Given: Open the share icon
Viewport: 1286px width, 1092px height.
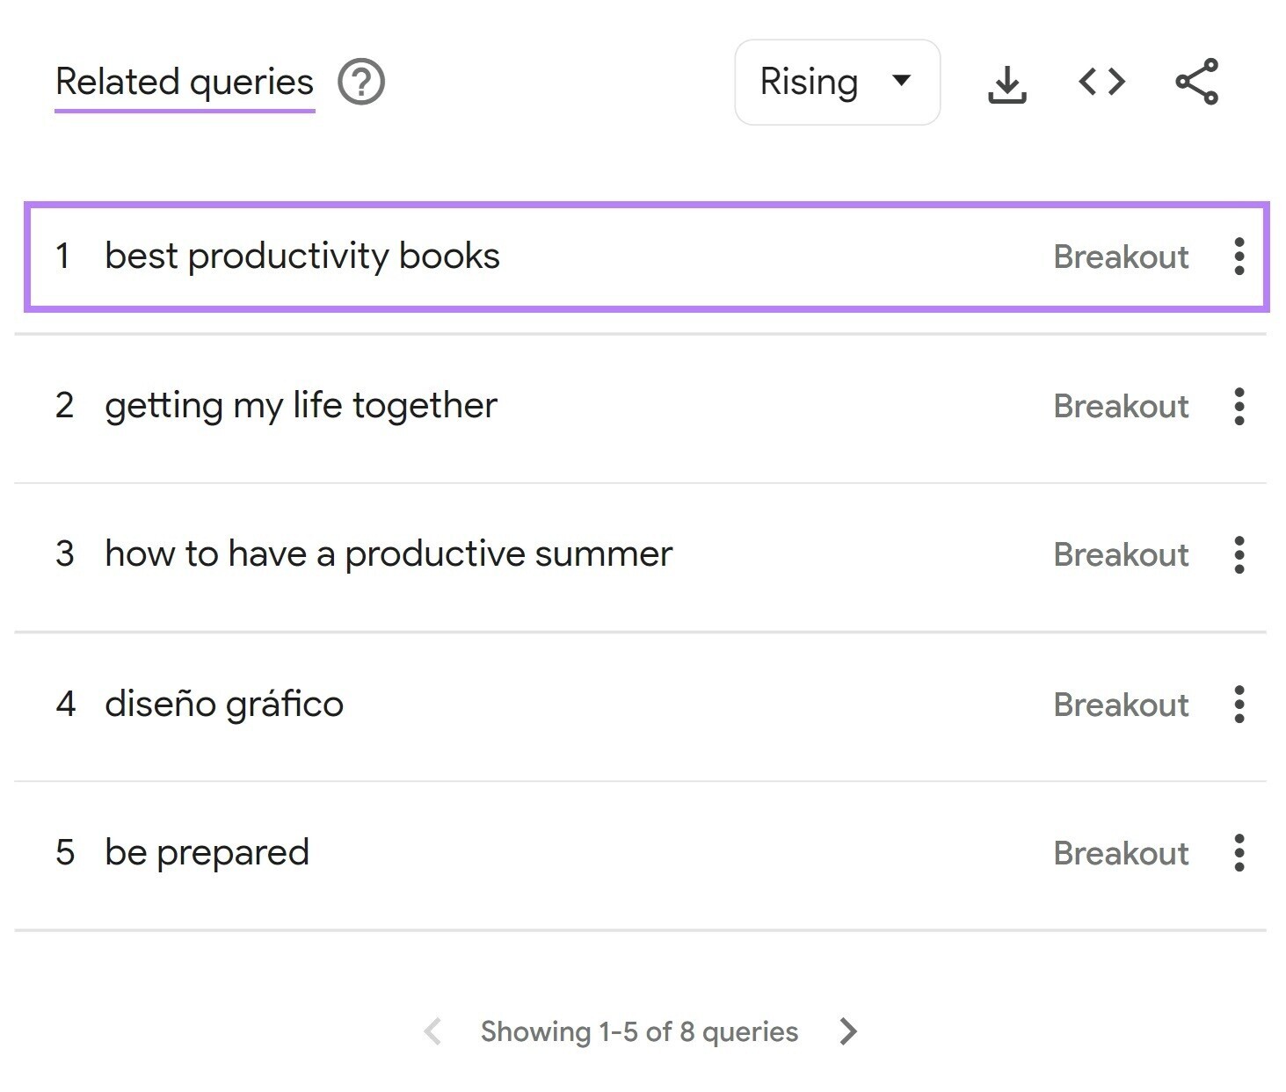Looking at the screenshot, I should [x=1196, y=82].
